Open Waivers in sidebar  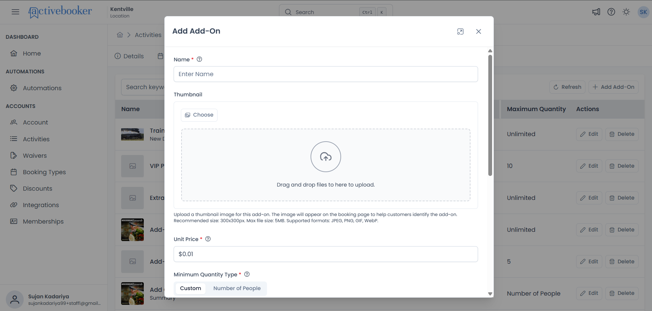point(35,156)
